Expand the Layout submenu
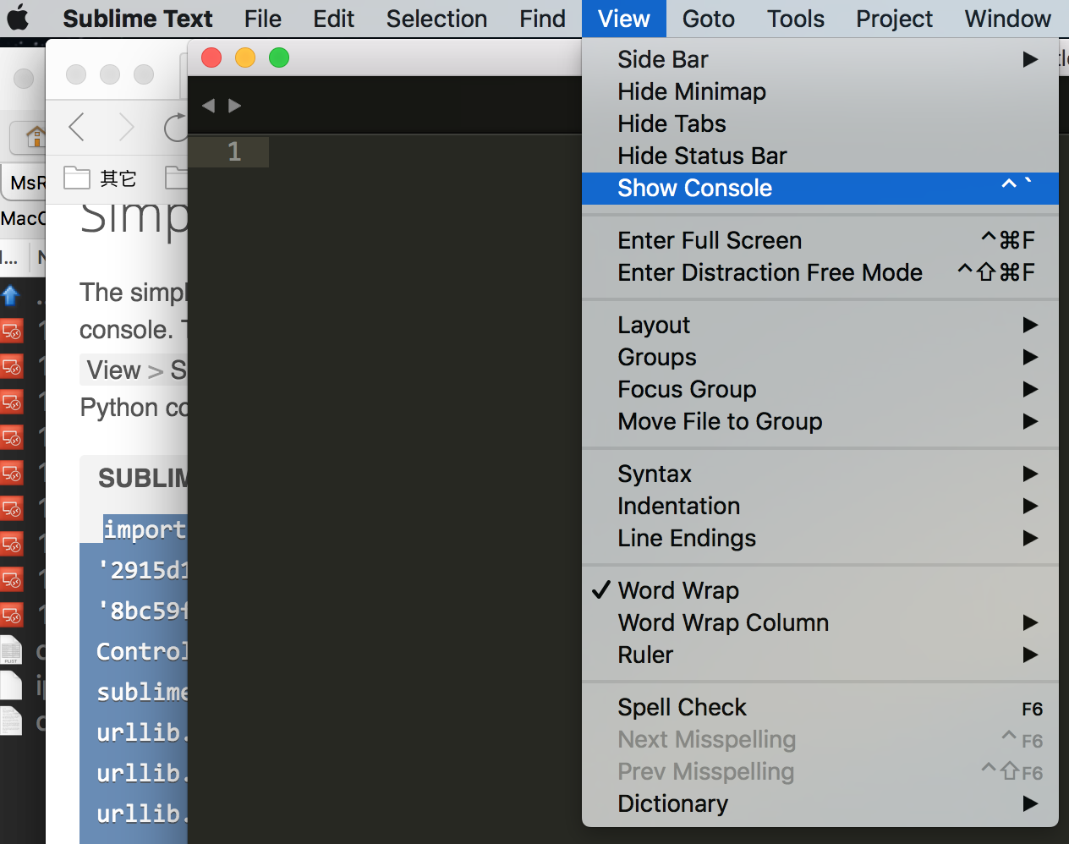Viewport: 1069px width, 844px height. (x=820, y=325)
